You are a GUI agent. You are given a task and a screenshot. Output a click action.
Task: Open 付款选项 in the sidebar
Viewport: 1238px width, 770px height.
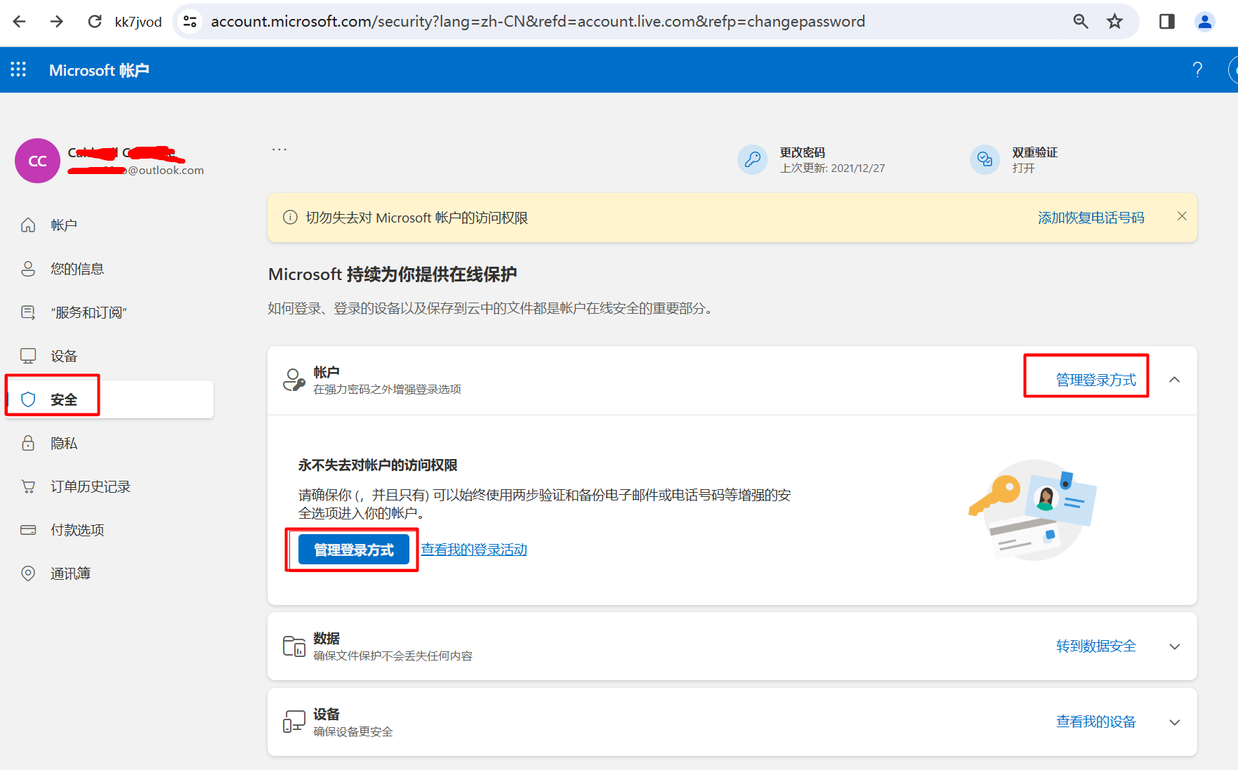(x=77, y=530)
